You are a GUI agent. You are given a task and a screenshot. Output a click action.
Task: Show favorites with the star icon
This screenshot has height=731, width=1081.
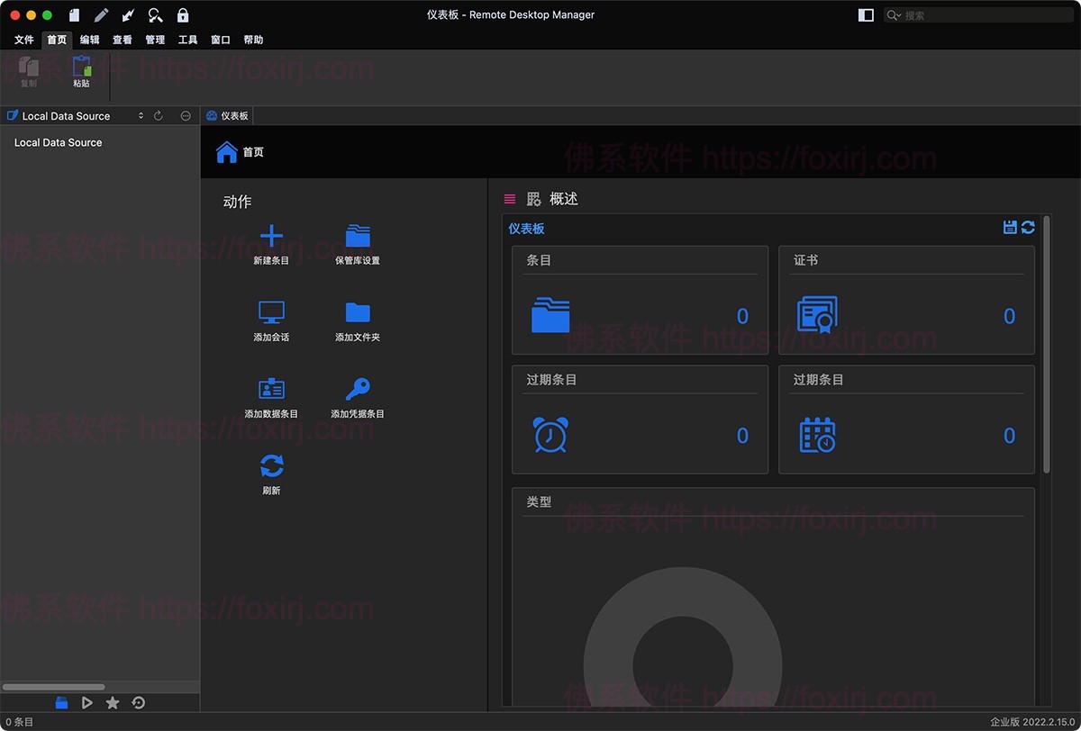click(113, 703)
